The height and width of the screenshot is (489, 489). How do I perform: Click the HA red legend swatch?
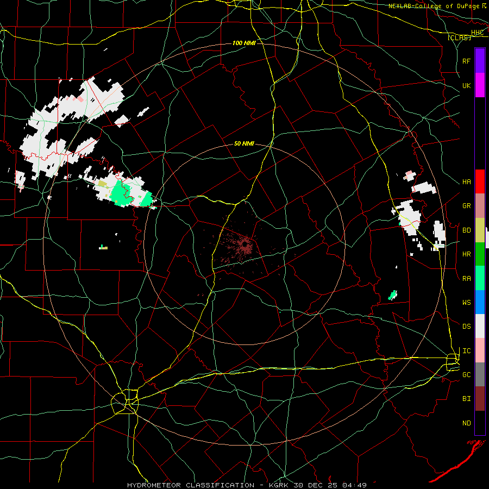pos(480,181)
